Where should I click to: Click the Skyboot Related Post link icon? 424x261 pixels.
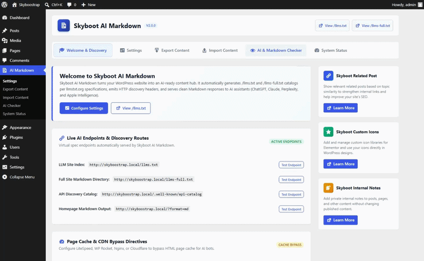tap(328, 76)
